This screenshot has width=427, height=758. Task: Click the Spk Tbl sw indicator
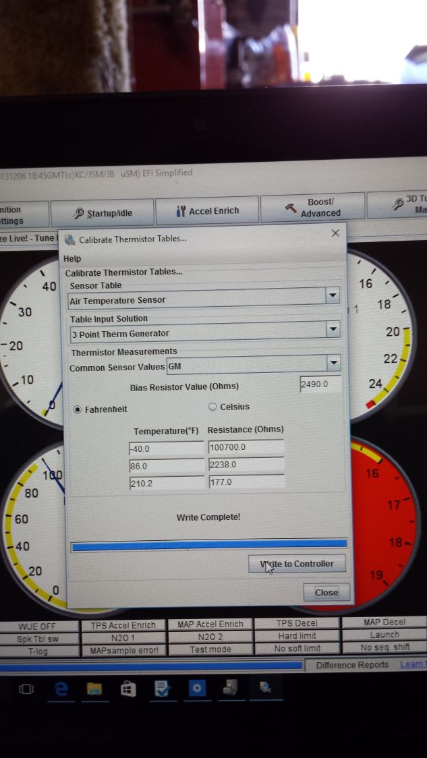pos(38,639)
